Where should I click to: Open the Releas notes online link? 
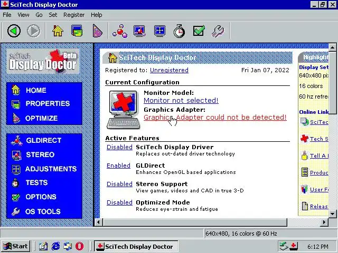pos(319,207)
